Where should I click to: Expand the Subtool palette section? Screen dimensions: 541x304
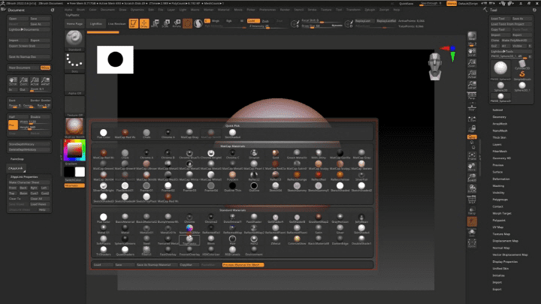[497, 110]
